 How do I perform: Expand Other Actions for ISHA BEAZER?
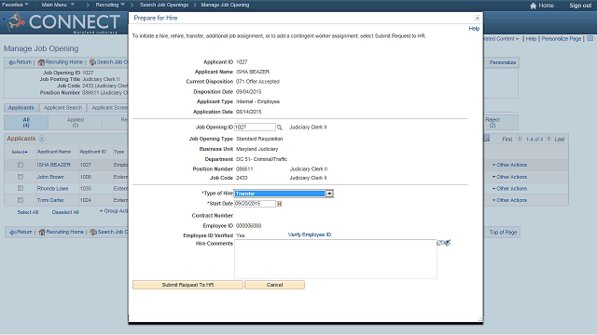[x=509, y=165]
